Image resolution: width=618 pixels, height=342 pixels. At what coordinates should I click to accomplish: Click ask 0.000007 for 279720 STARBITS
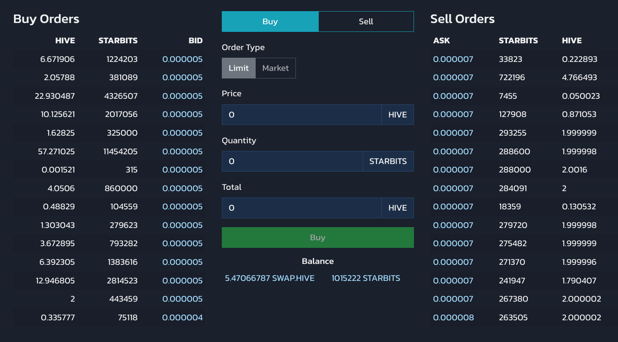tap(453, 226)
